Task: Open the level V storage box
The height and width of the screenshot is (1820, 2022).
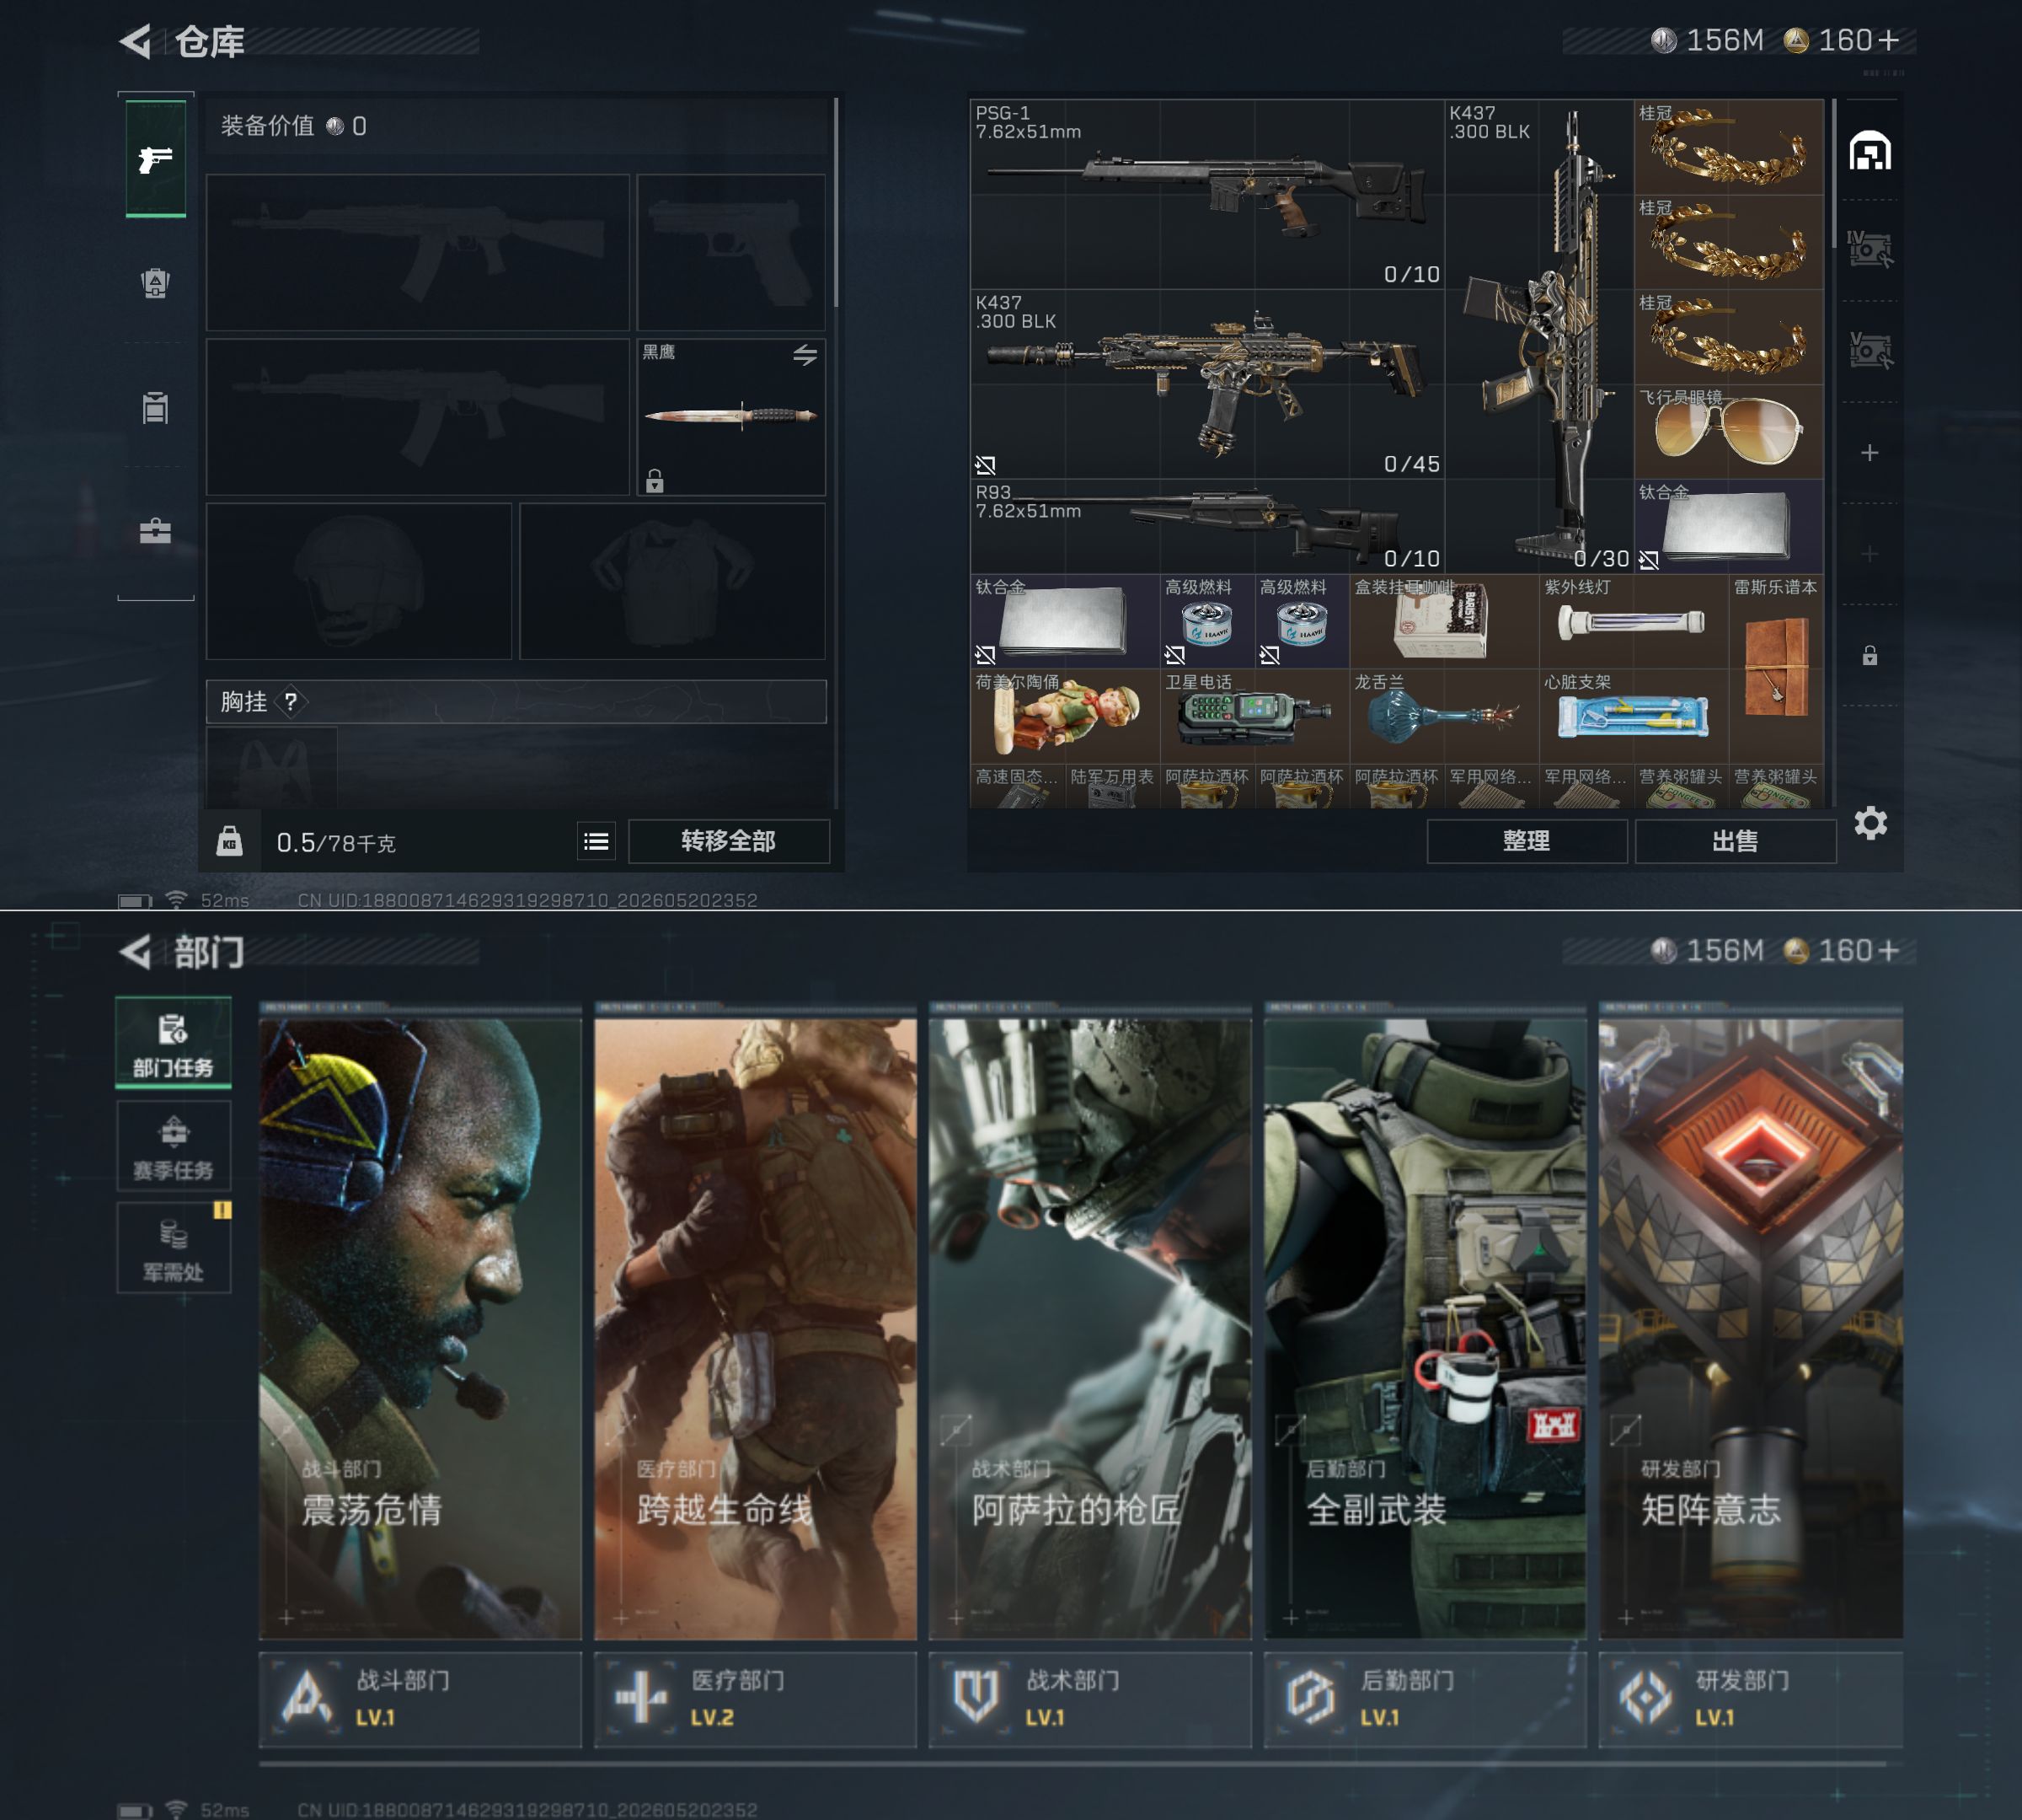Action: pyautogui.click(x=1869, y=350)
